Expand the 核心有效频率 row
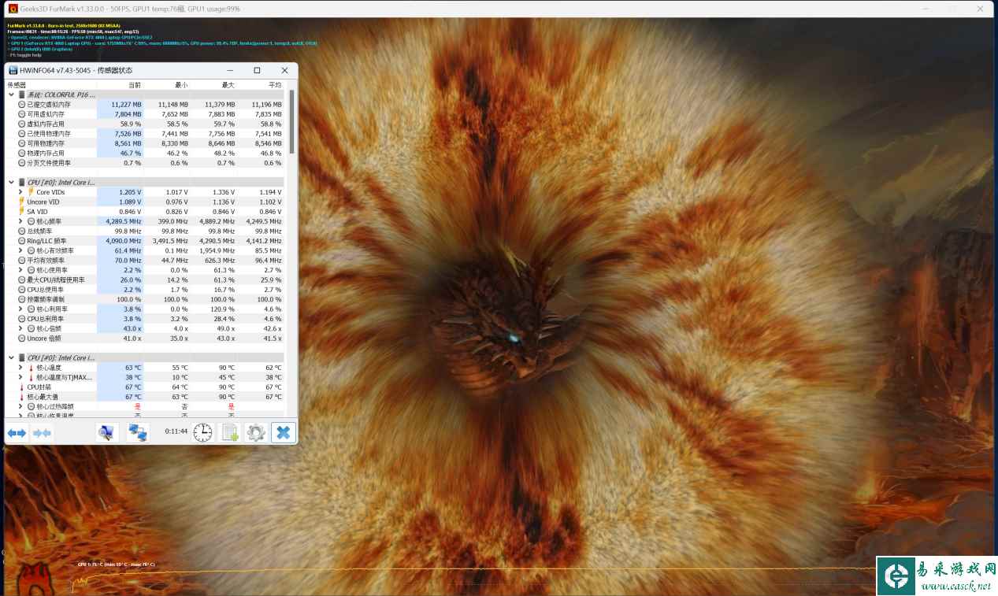This screenshot has height=596, width=998. [20, 250]
